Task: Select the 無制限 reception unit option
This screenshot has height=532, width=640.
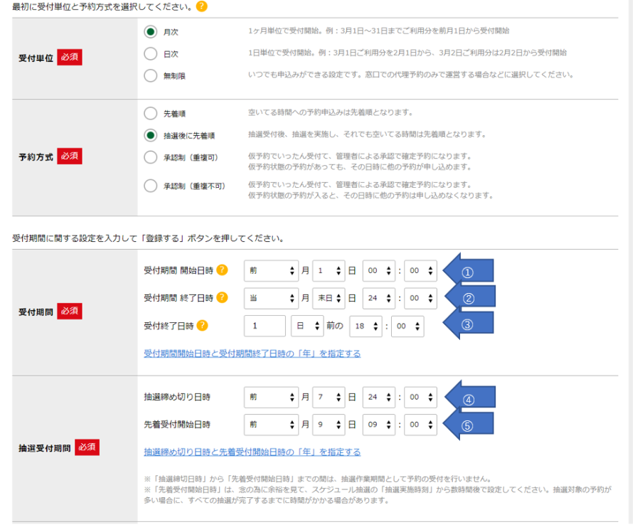Action: pos(150,75)
